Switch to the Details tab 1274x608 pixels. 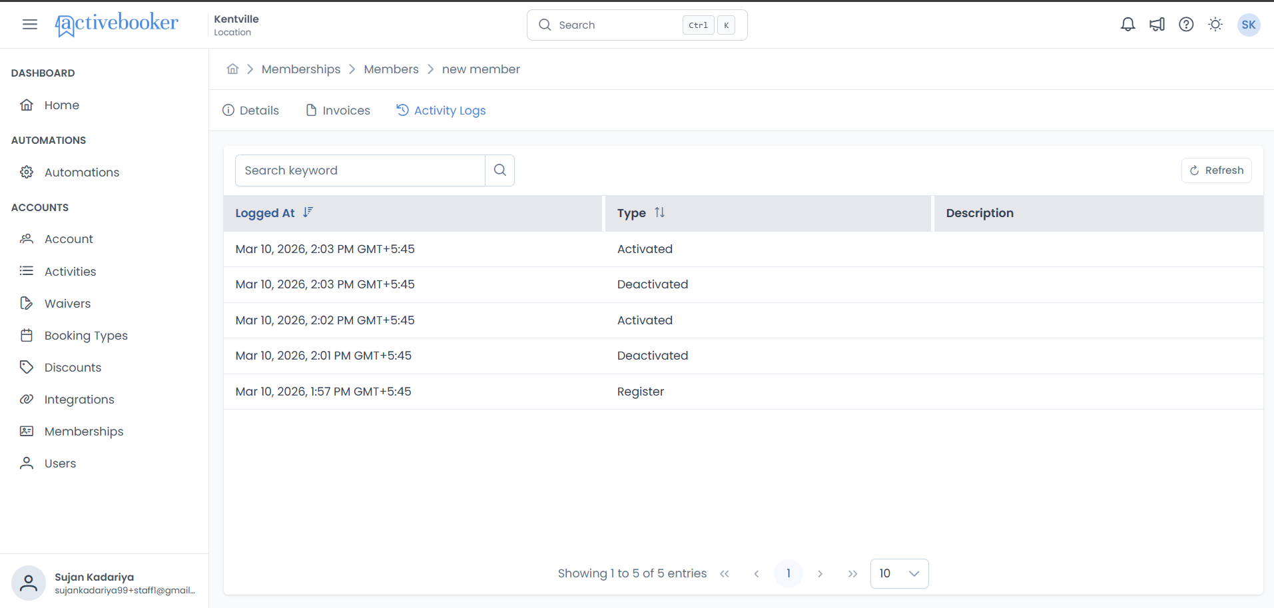(x=250, y=111)
